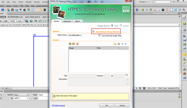
Task: Open the Format dropdown in properties panel
Action: click(21, 95)
